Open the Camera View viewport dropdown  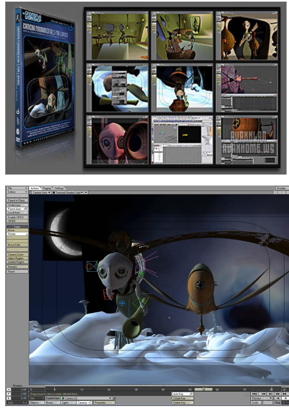(x=41, y=192)
